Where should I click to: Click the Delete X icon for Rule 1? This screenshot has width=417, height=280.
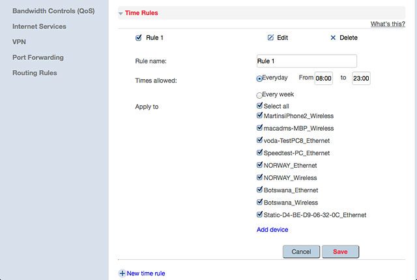pos(333,38)
